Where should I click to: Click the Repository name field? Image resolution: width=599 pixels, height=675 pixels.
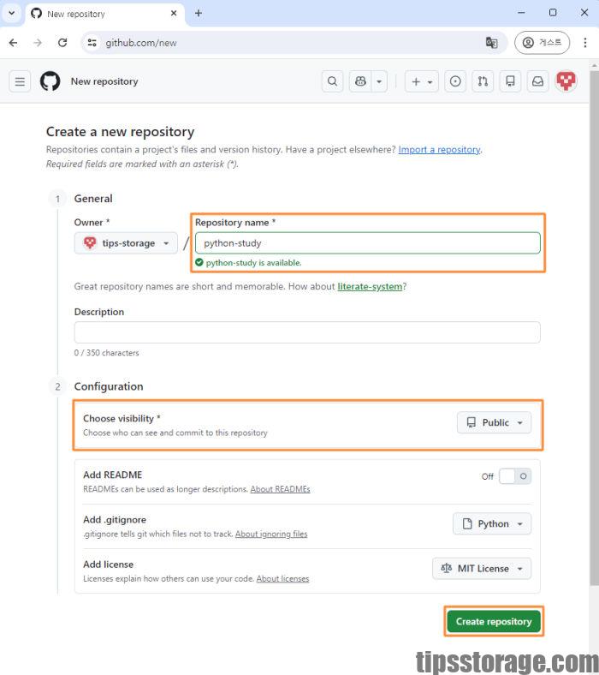pos(368,243)
